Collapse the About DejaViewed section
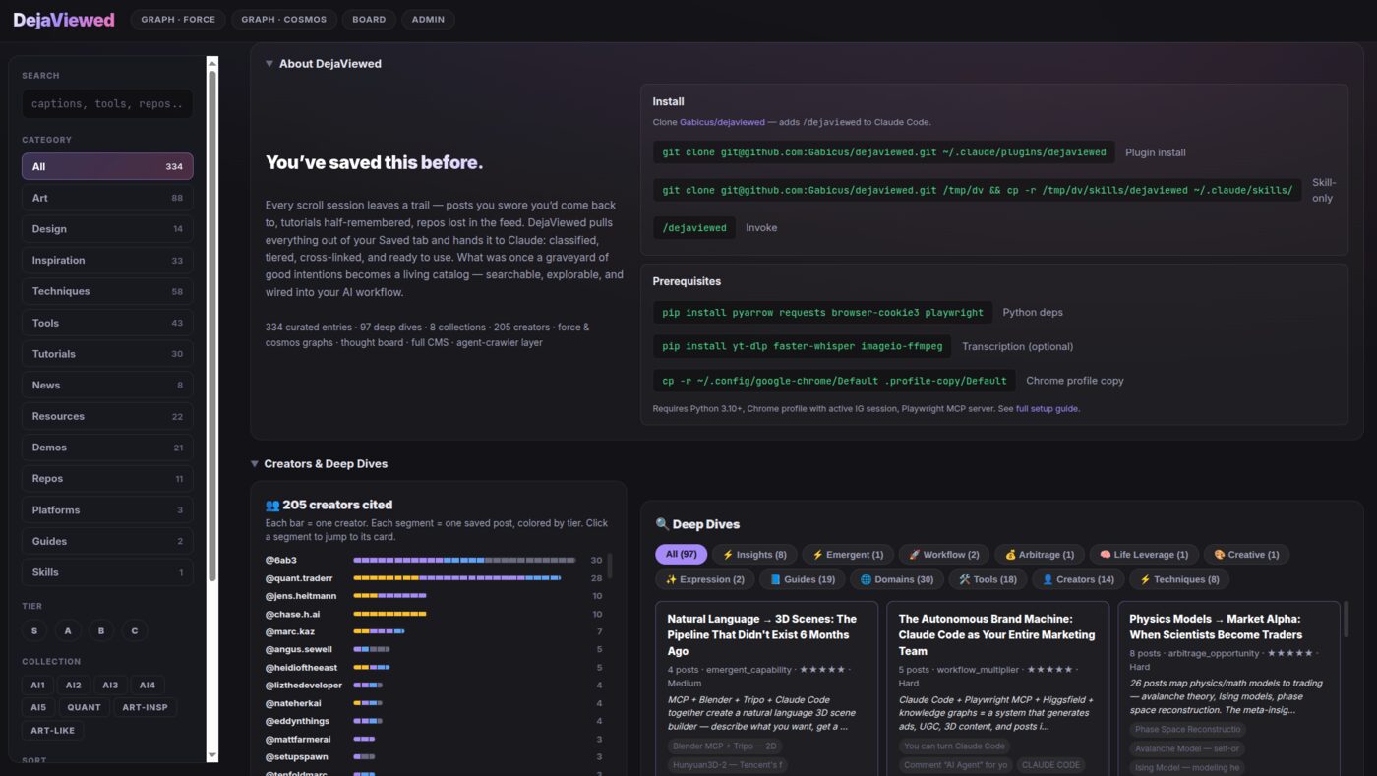This screenshot has height=776, width=1377. tap(269, 63)
